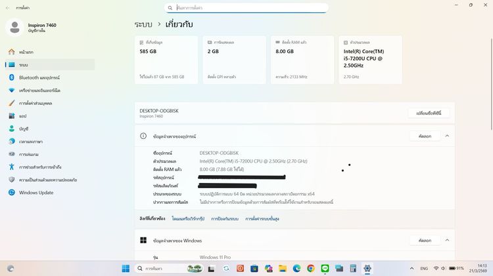
Task: Open network and internet settings in sidebar
Action: (39, 90)
